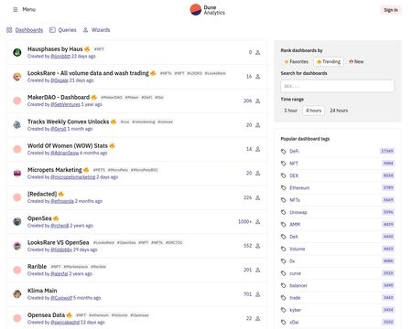Click #NFT tag on Hausphases row
Image resolution: width=412 pixels, height=329 pixels.
(x=99, y=49)
